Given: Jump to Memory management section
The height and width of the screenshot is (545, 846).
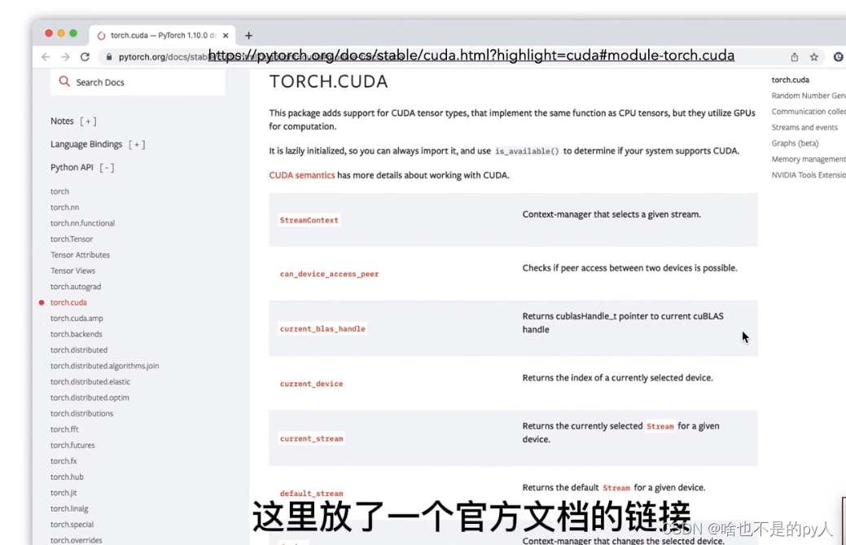Looking at the screenshot, I should click(809, 159).
